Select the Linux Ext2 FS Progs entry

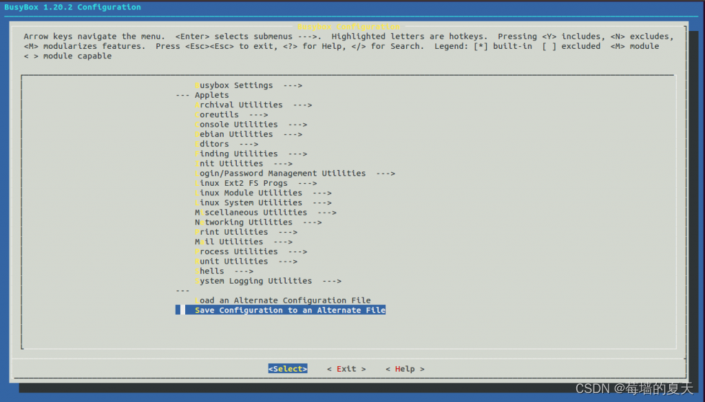tap(241, 183)
